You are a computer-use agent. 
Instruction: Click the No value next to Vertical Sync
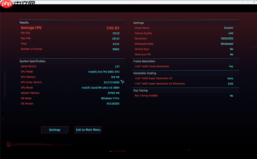[231, 49]
